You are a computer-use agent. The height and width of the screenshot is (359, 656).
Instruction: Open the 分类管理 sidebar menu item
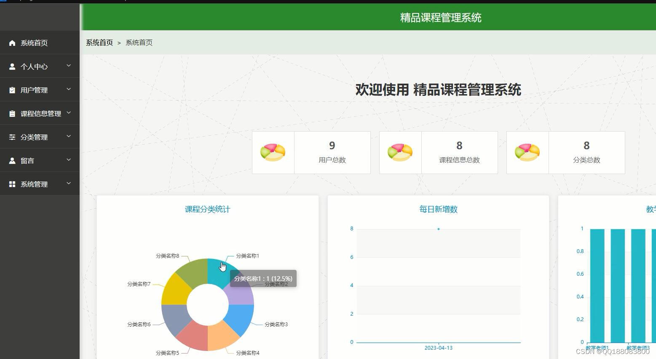click(x=34, y=137)
